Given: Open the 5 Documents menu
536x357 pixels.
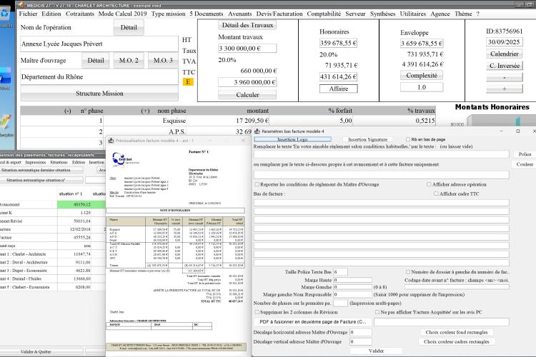Looking at the screenshot, I should coord(207,14).
